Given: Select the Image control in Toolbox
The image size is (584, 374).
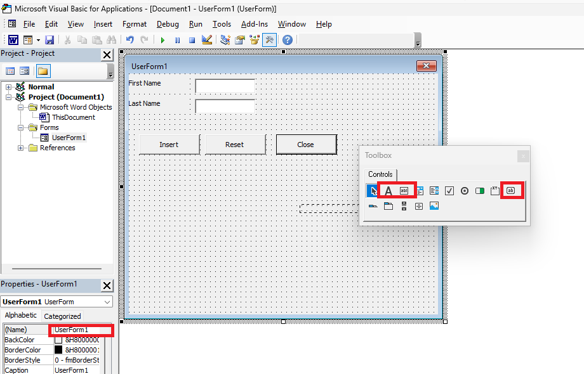Looking at the screenshot, I should click(434, 205).
